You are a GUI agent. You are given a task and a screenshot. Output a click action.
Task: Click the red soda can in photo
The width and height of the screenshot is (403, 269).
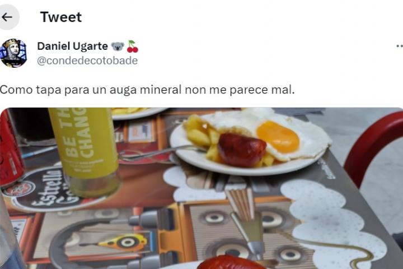(11, 149)
